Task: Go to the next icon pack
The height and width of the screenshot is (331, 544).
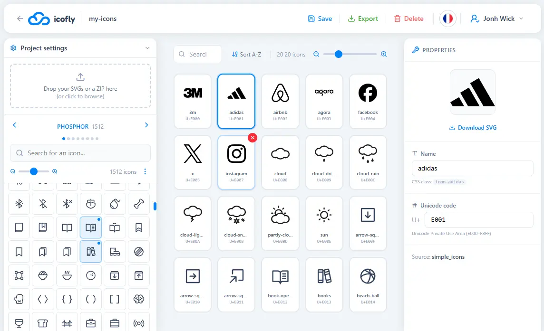Action: tap(146, 125)
